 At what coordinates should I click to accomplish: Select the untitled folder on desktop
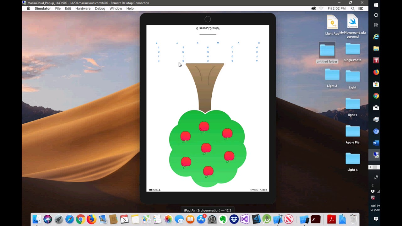pos(327,53)
